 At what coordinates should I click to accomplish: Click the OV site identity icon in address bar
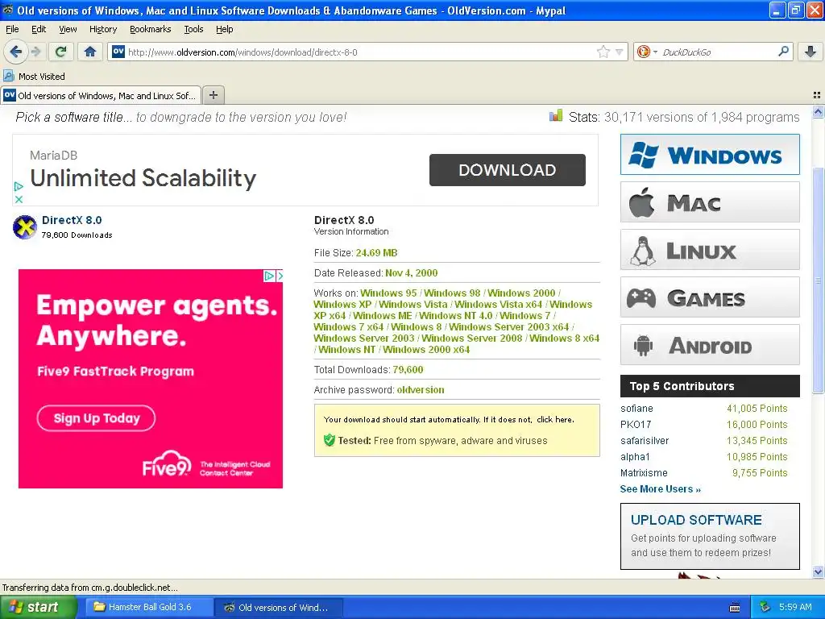coord(118,52)
